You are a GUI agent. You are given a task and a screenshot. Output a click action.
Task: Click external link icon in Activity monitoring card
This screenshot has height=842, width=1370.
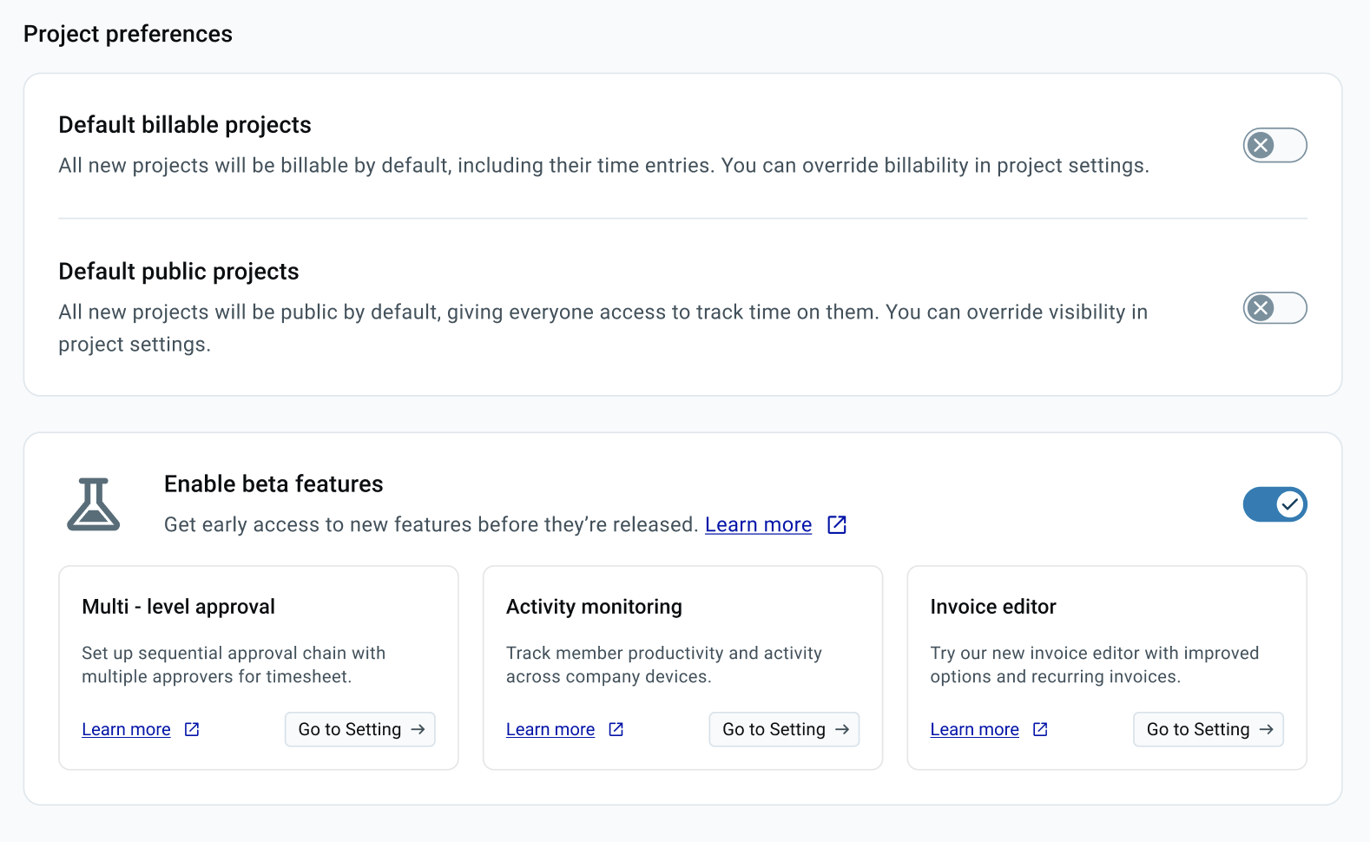click(x=616, y=729)
